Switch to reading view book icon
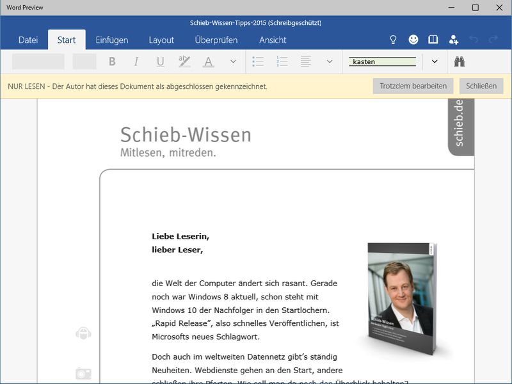 click(433, 40)
